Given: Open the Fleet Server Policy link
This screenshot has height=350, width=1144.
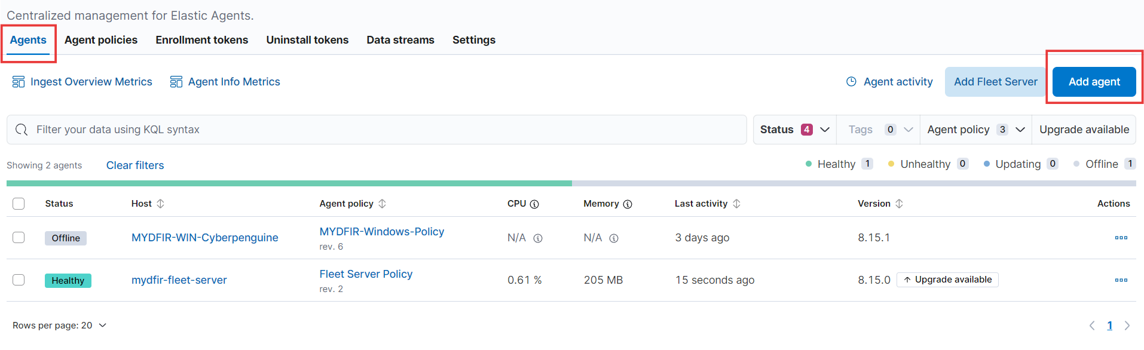Looking at the screenshot, I should pos(366,274).
